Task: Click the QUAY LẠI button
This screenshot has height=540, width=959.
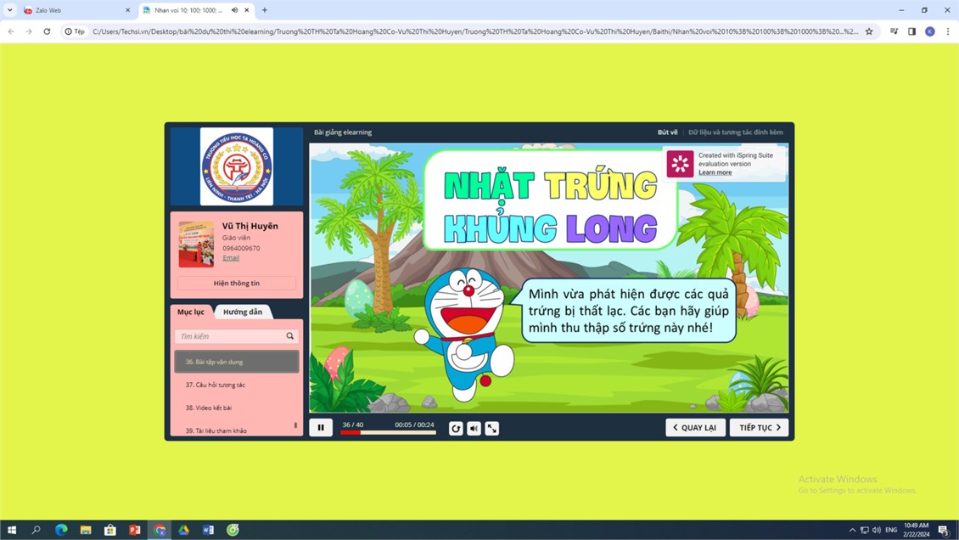Action: pos(695,428)
